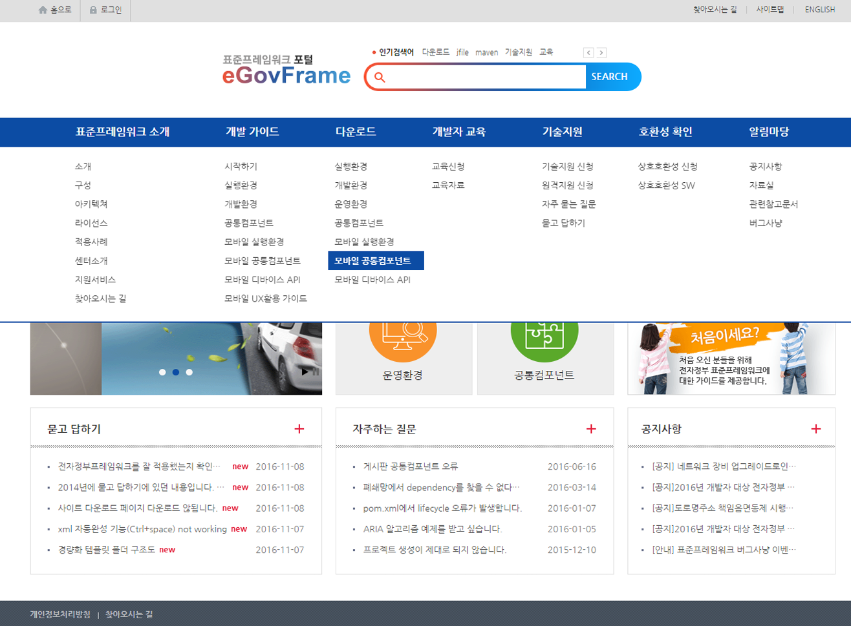Expand 묻고 답하기 section with plus icon
This screenshot has height=626, width=851.
click(x=299, y=429)
